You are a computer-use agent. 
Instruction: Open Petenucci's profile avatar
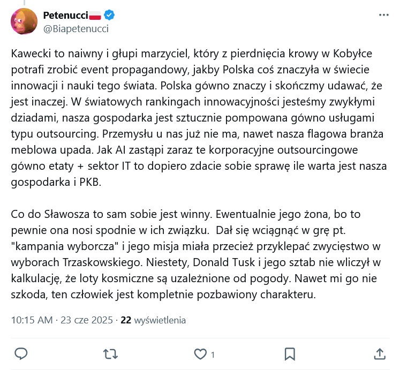coord(24,21)
